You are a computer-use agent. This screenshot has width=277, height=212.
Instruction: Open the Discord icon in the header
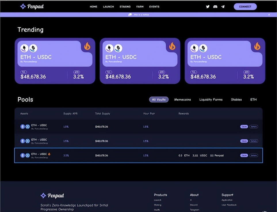tap(215, 7)
